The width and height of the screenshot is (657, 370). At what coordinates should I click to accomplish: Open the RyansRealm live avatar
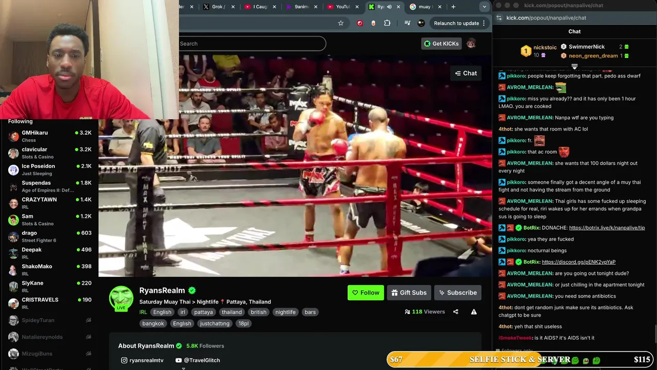(x=121, y=298)
